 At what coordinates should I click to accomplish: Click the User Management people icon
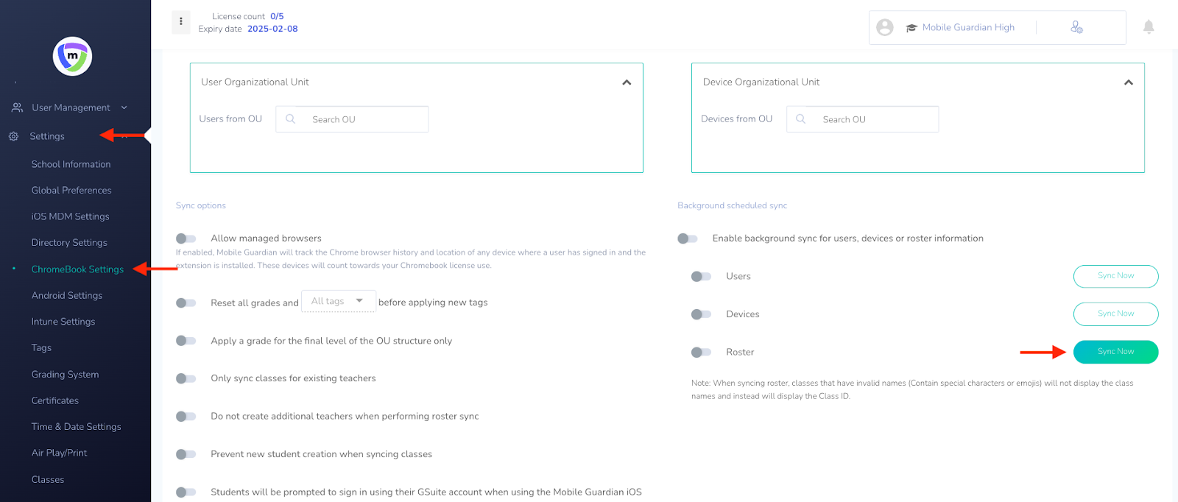tap(17, 107)
